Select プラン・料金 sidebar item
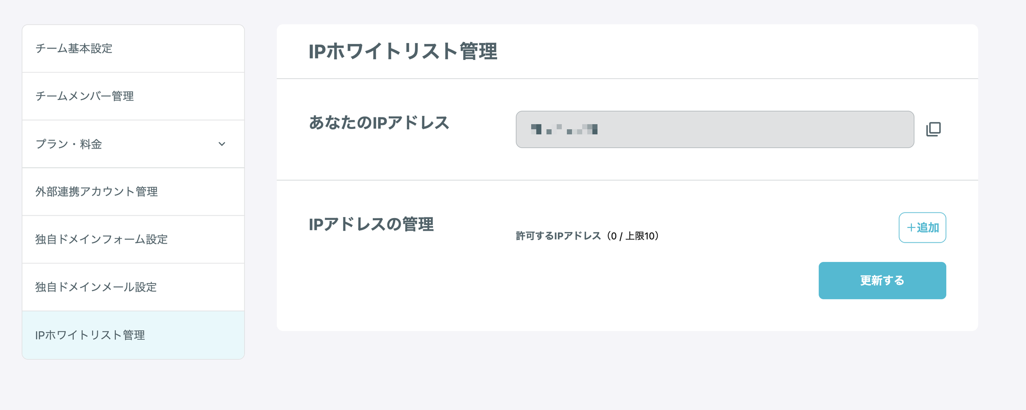Image resolution: width=1026 pixels, height=410 pixels. 69,144
